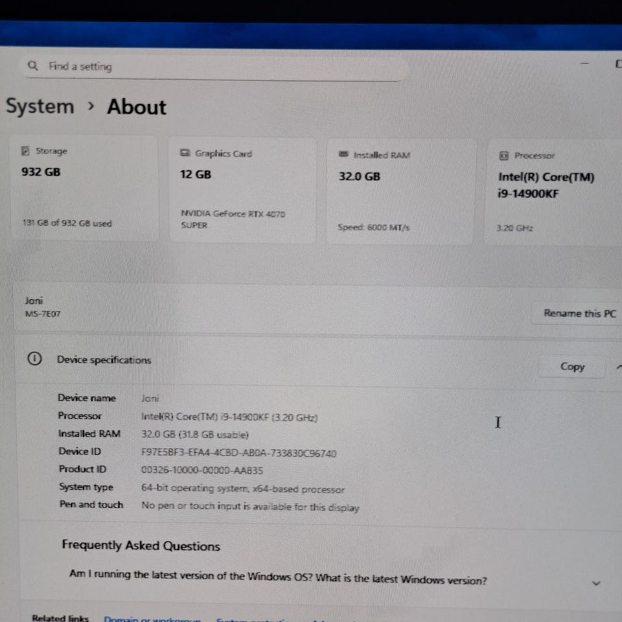622x622 pixels.
Task: Open the Installed RAM 32.0 GB card
Action: pyautogui.click(x=400, y=192)
